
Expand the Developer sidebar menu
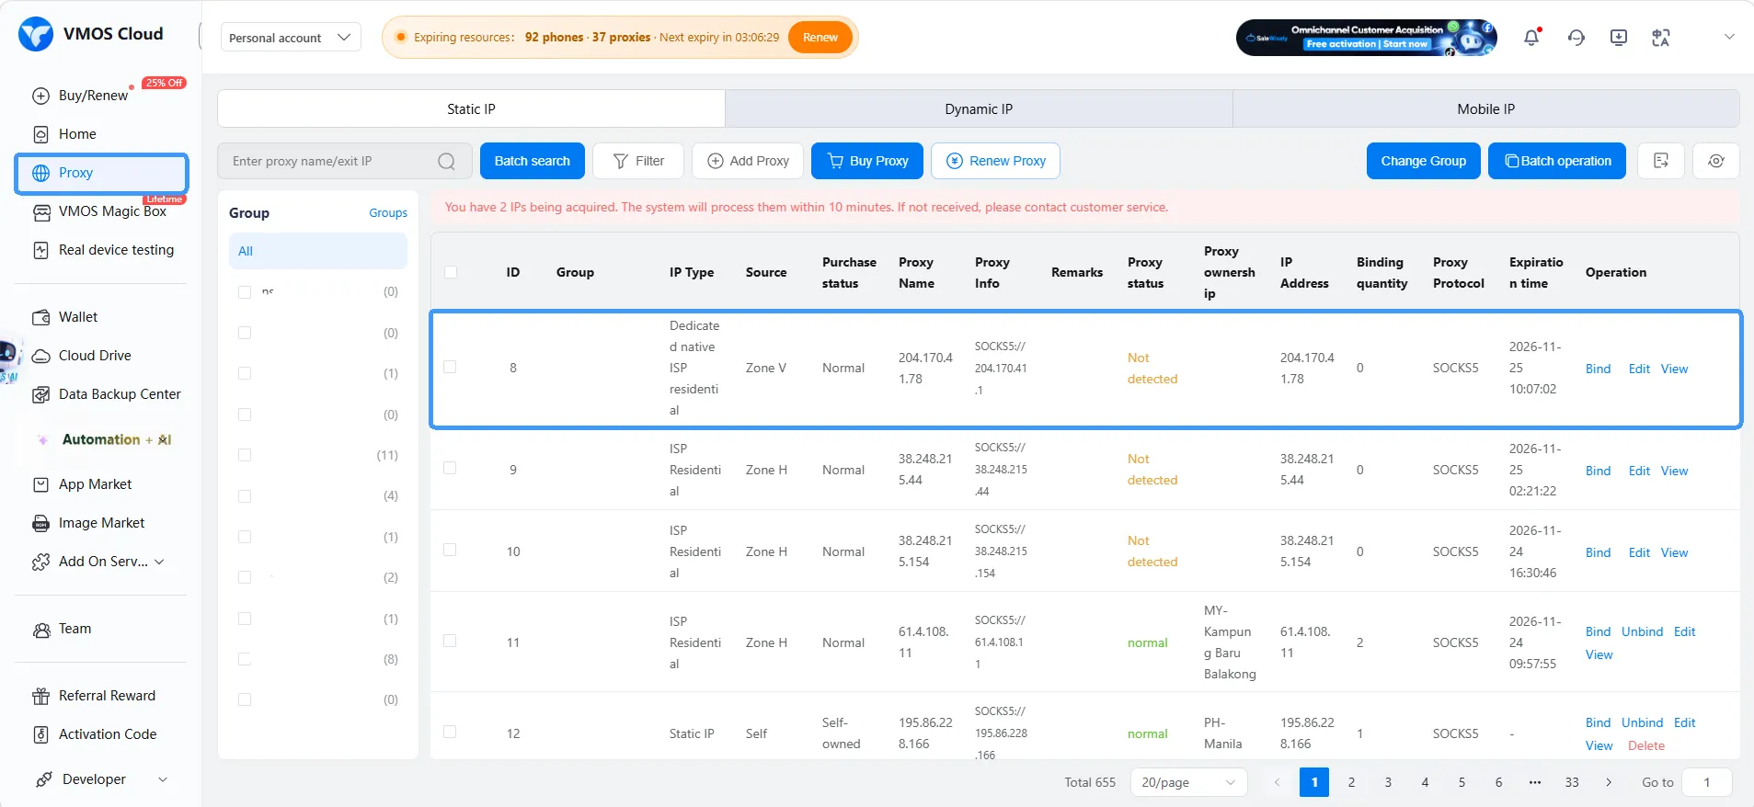(101, 779)
